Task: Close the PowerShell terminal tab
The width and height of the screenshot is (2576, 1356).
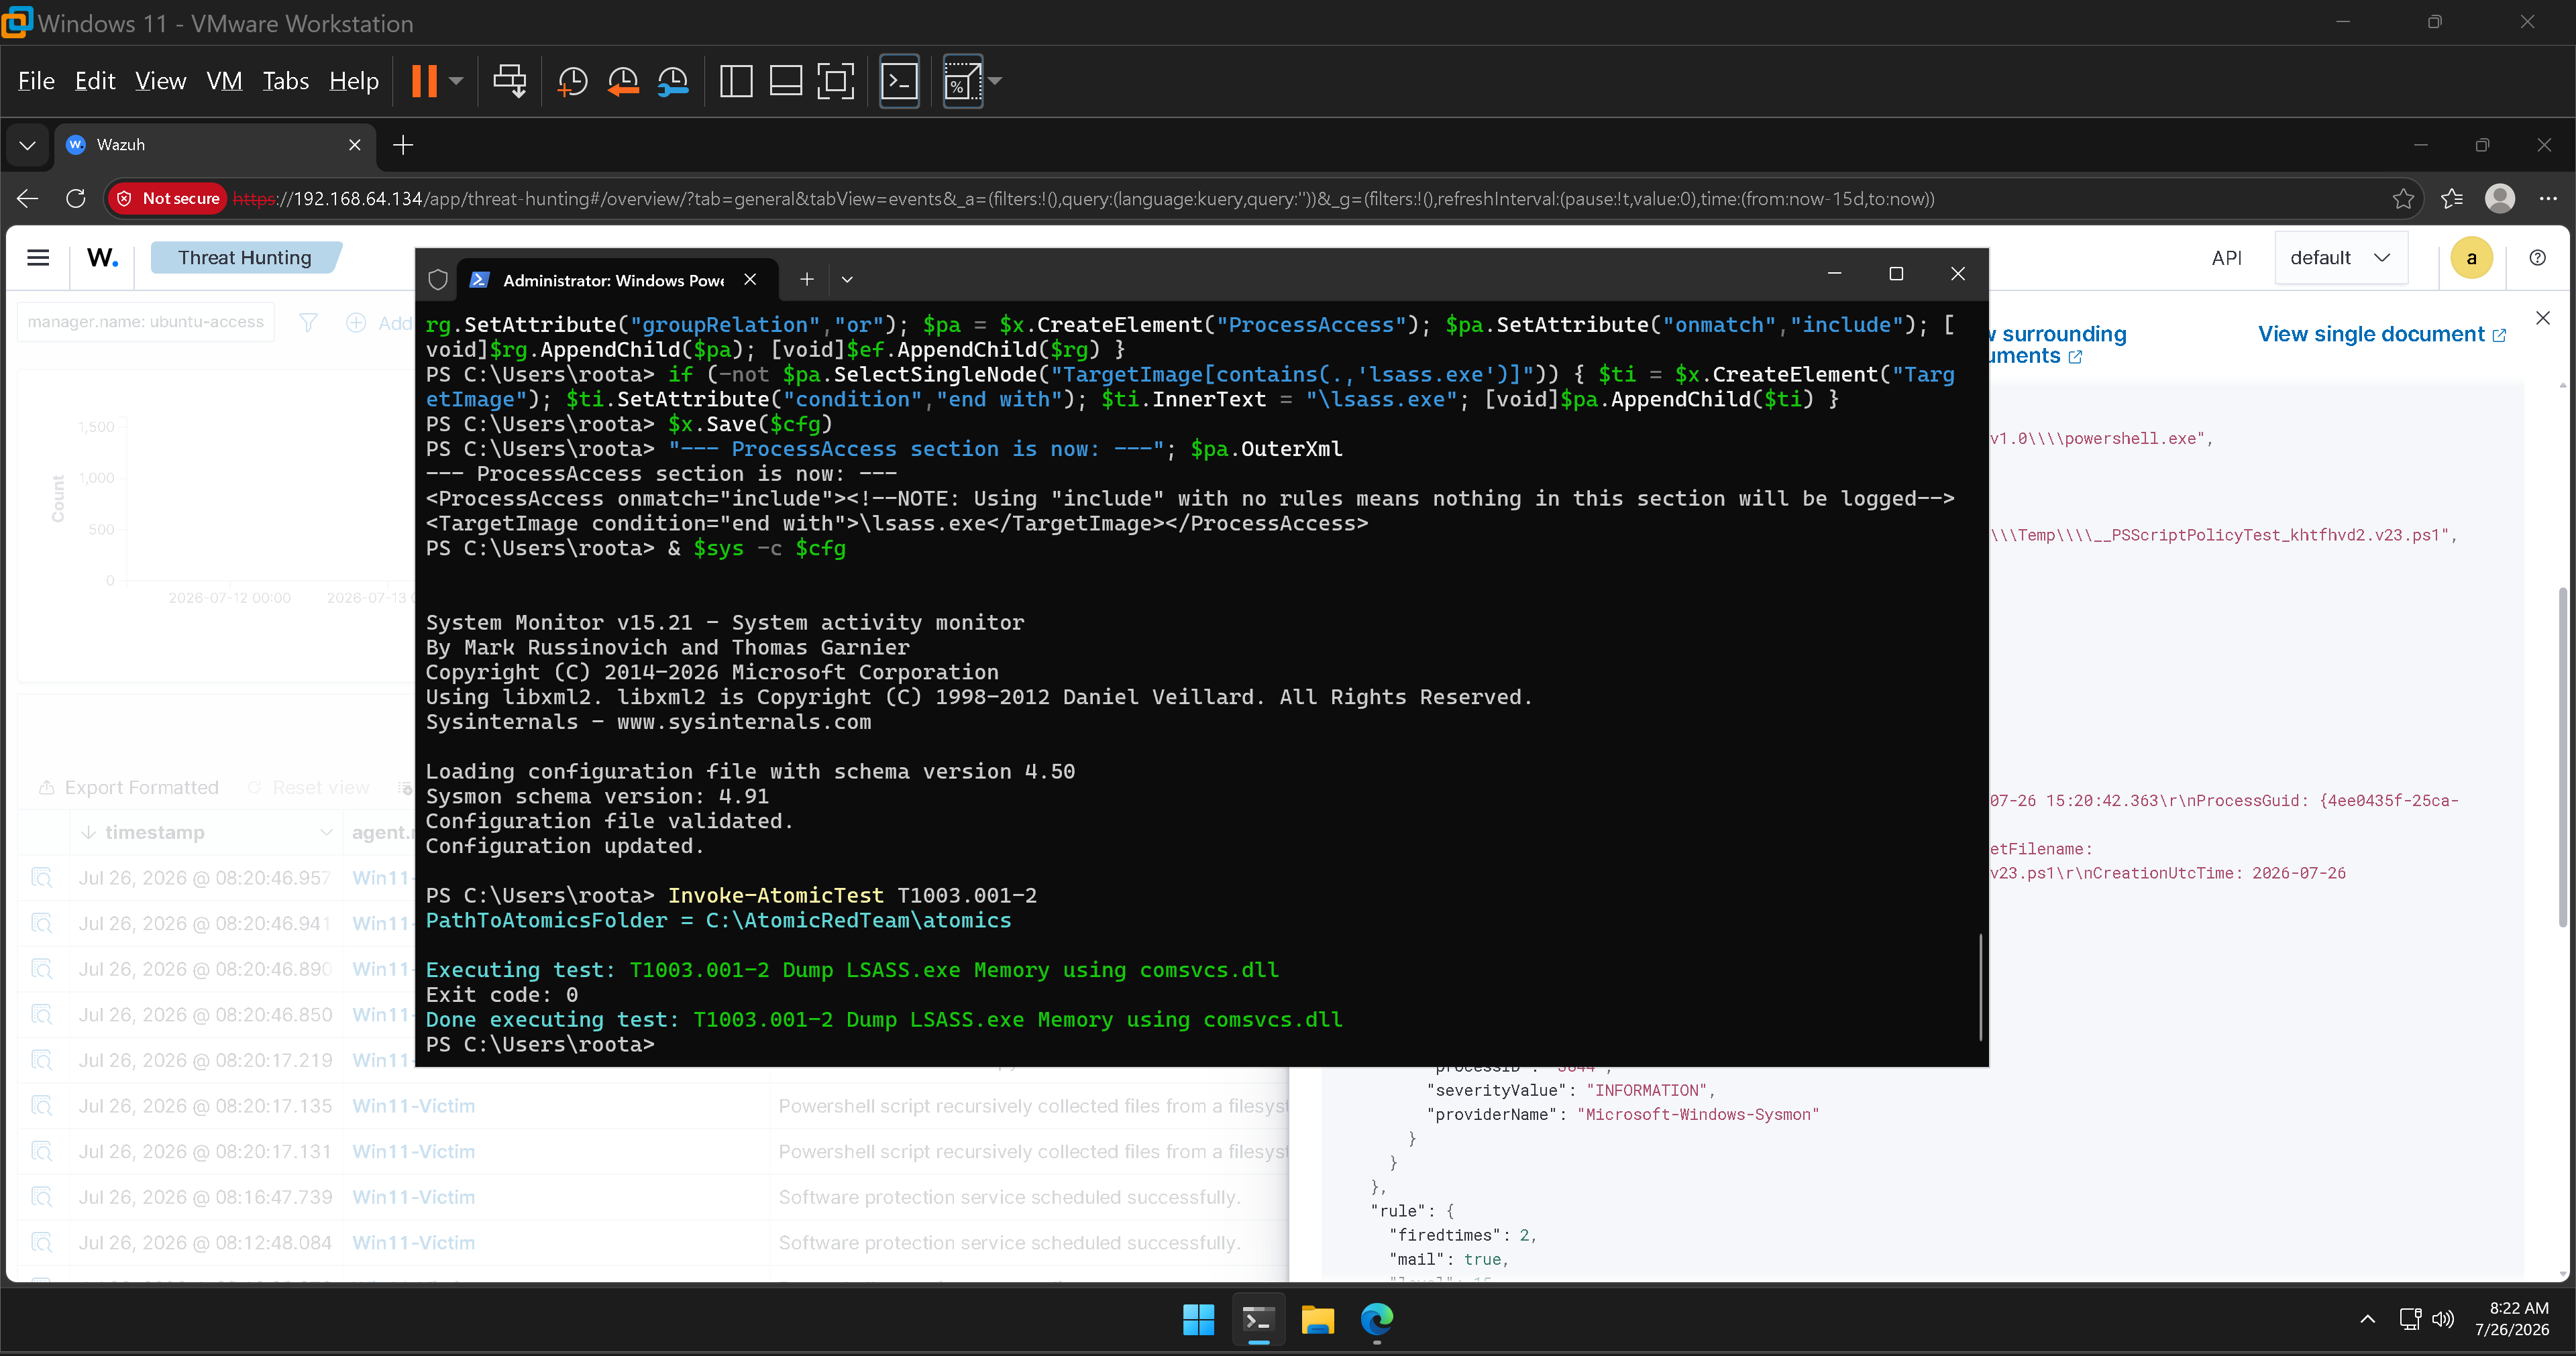Action: click(750, 280)
